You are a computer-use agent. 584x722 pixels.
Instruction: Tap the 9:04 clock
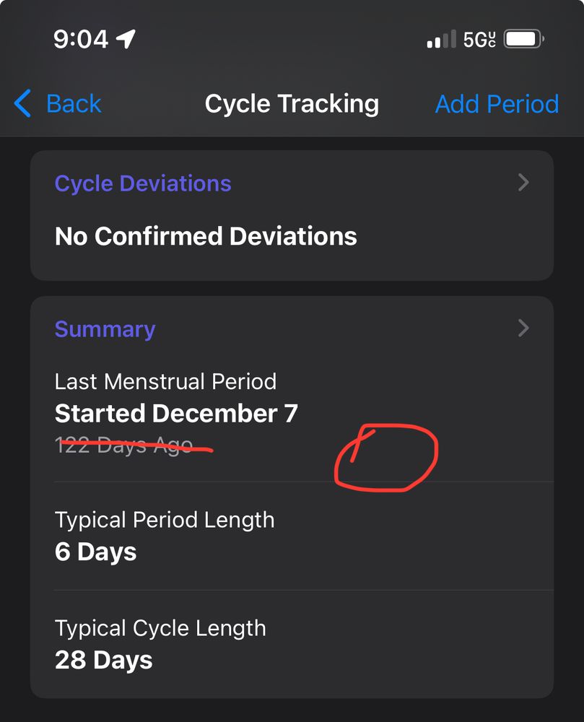[x=81, y=39]
